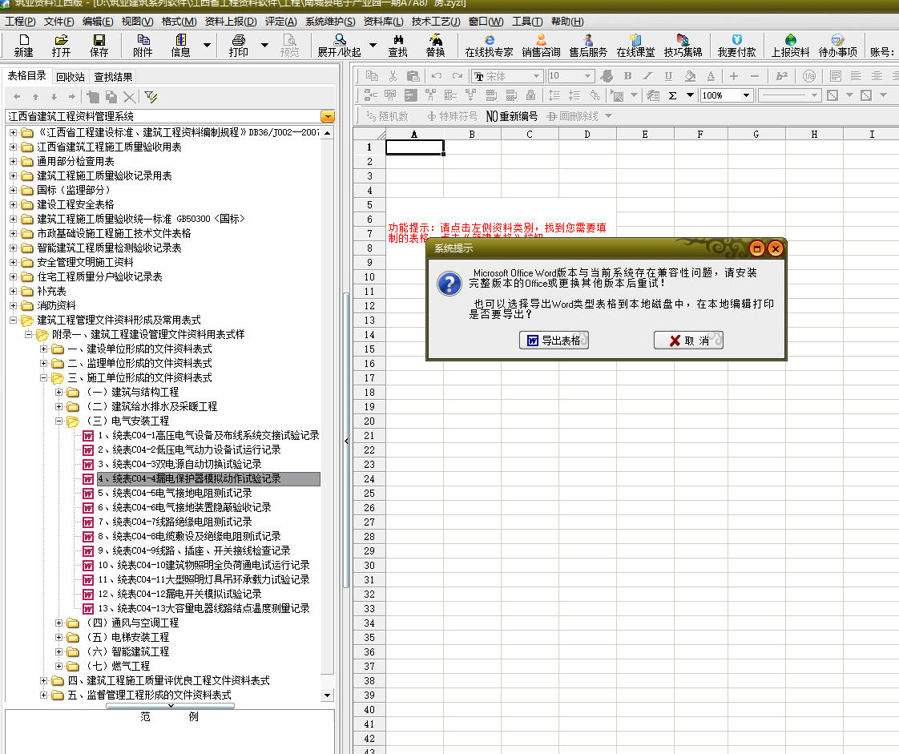This screenshot has width=899, height=754.
Task: Click NO重新编号 renumber button
Action: [x=512, y=116]
